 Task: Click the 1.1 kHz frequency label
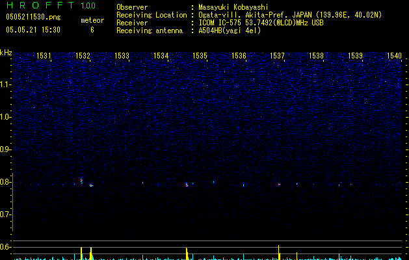[x=5, y=84]
